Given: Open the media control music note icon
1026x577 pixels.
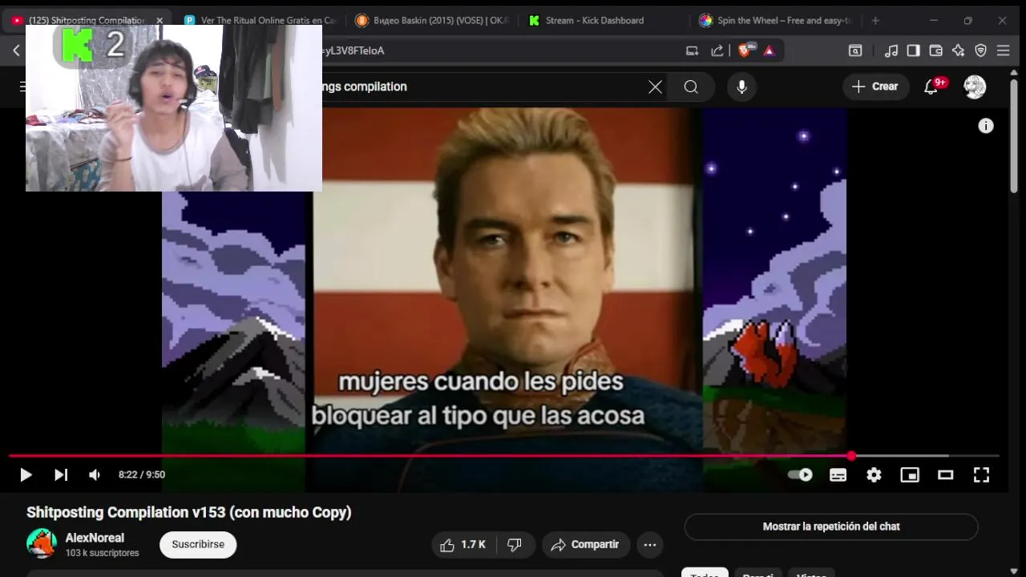Looking at the screenshot, I should click(x=891, y=50).
